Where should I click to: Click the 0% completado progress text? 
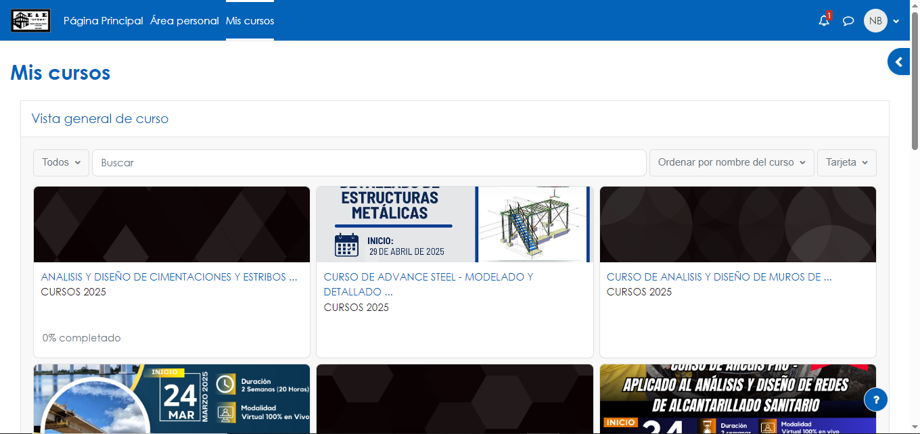81,338
